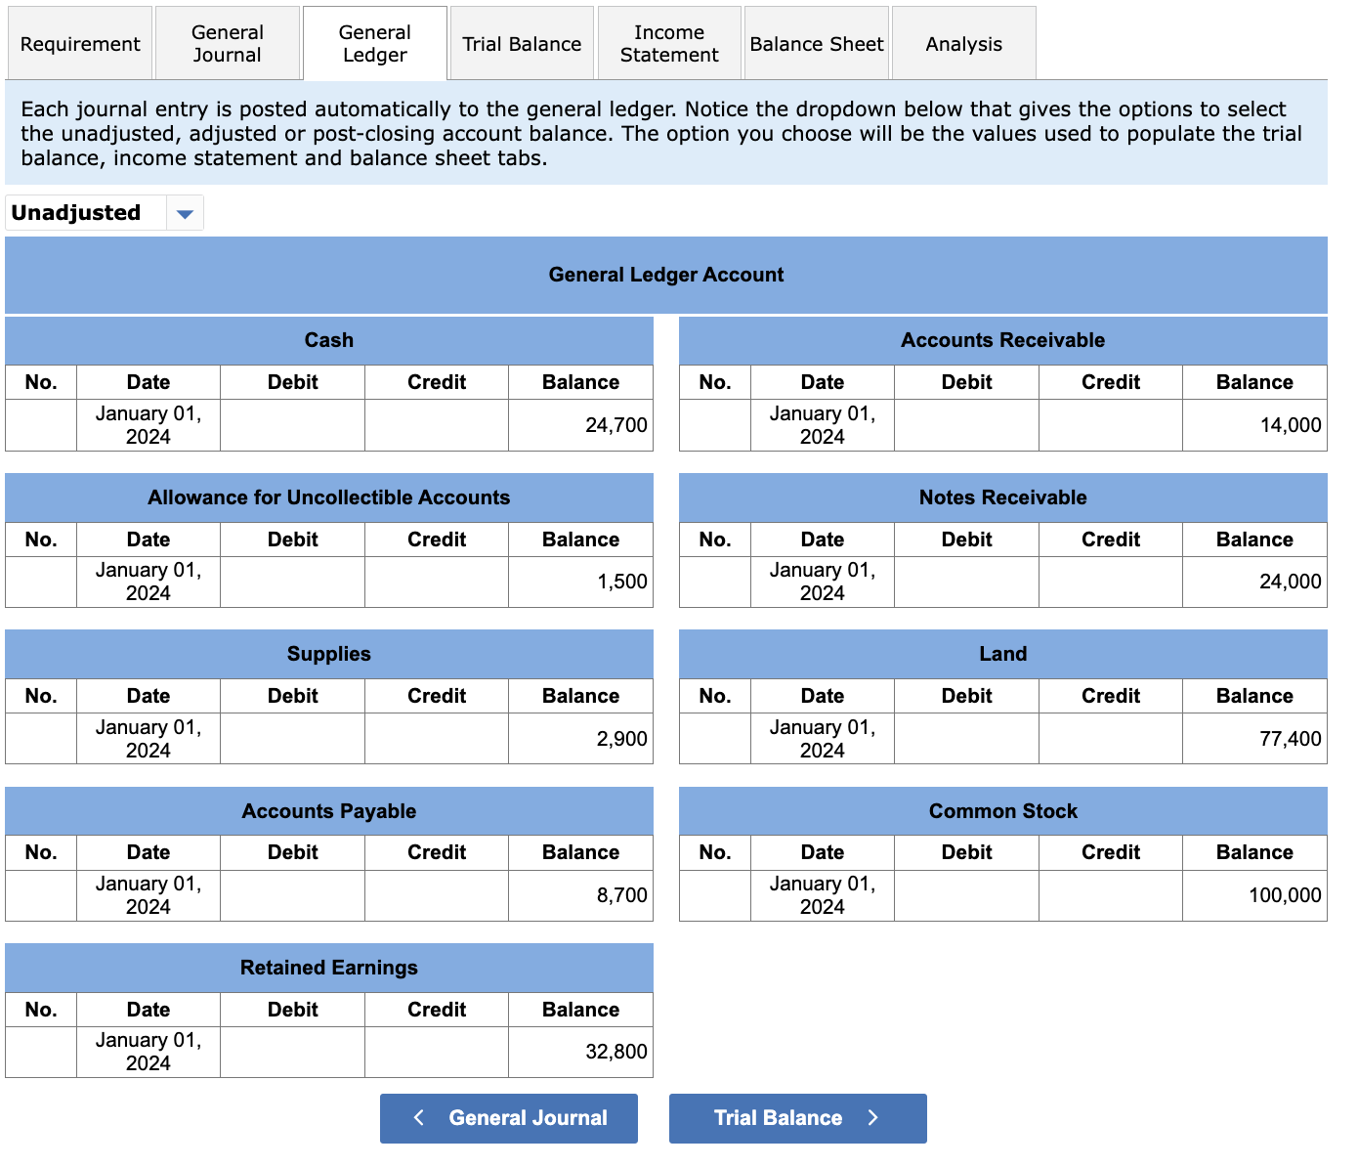Image resolution: width=1358 pixels, height=1167 pixels.
Task: Click the General Ledger tab
Action: 375,44
